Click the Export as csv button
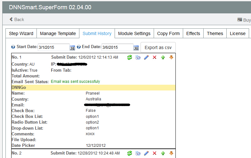Screen dimensions: 251x158 158,47
